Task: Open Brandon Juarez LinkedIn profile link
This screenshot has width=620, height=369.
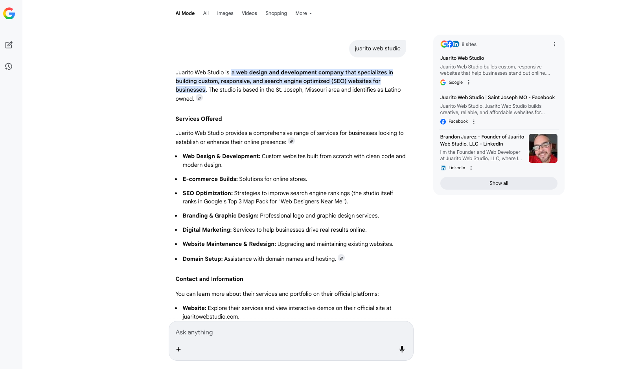Action: click(482, 140)
